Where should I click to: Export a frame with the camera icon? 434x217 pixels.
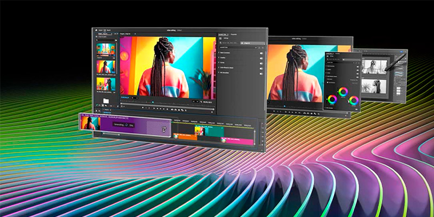[179, 110]
